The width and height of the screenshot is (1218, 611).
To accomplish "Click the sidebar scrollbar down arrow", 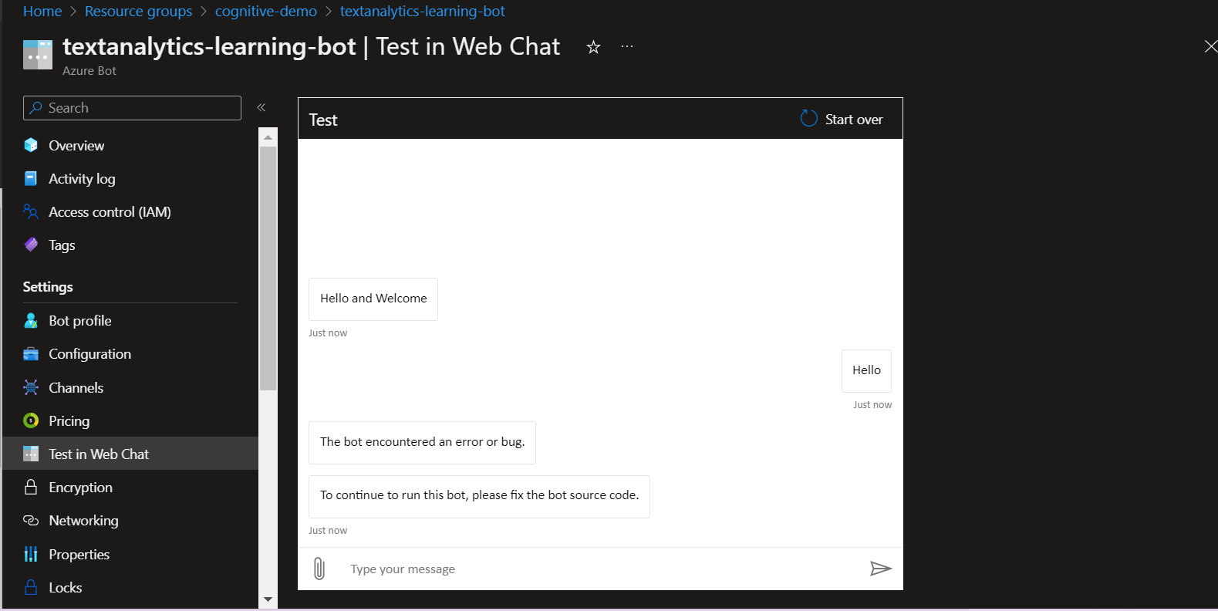I will [x=268, y=599].
